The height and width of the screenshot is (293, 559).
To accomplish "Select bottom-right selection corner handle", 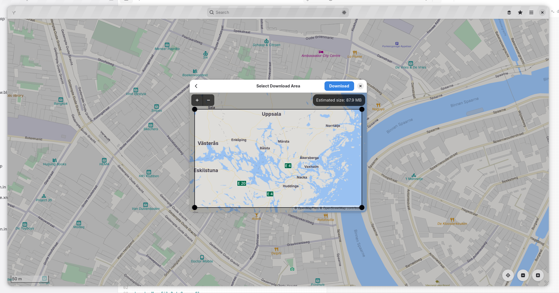I will click(x=362, y=208).
